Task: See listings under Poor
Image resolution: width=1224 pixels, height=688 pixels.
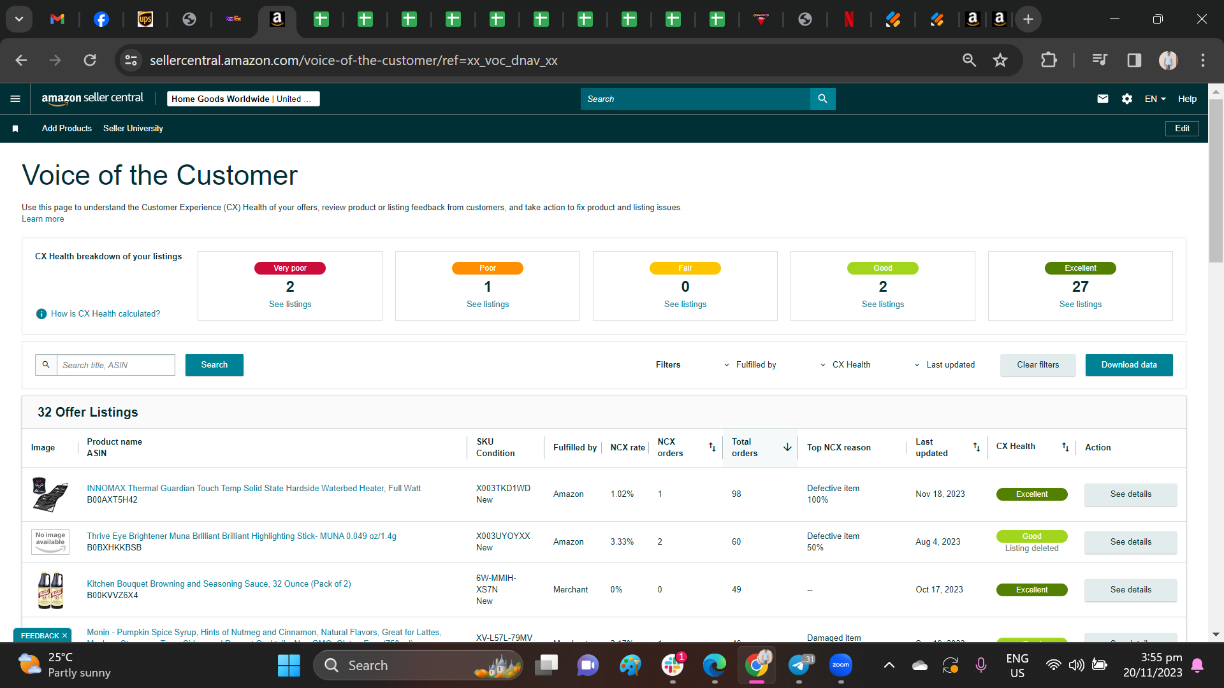Action: coord(488,305)
